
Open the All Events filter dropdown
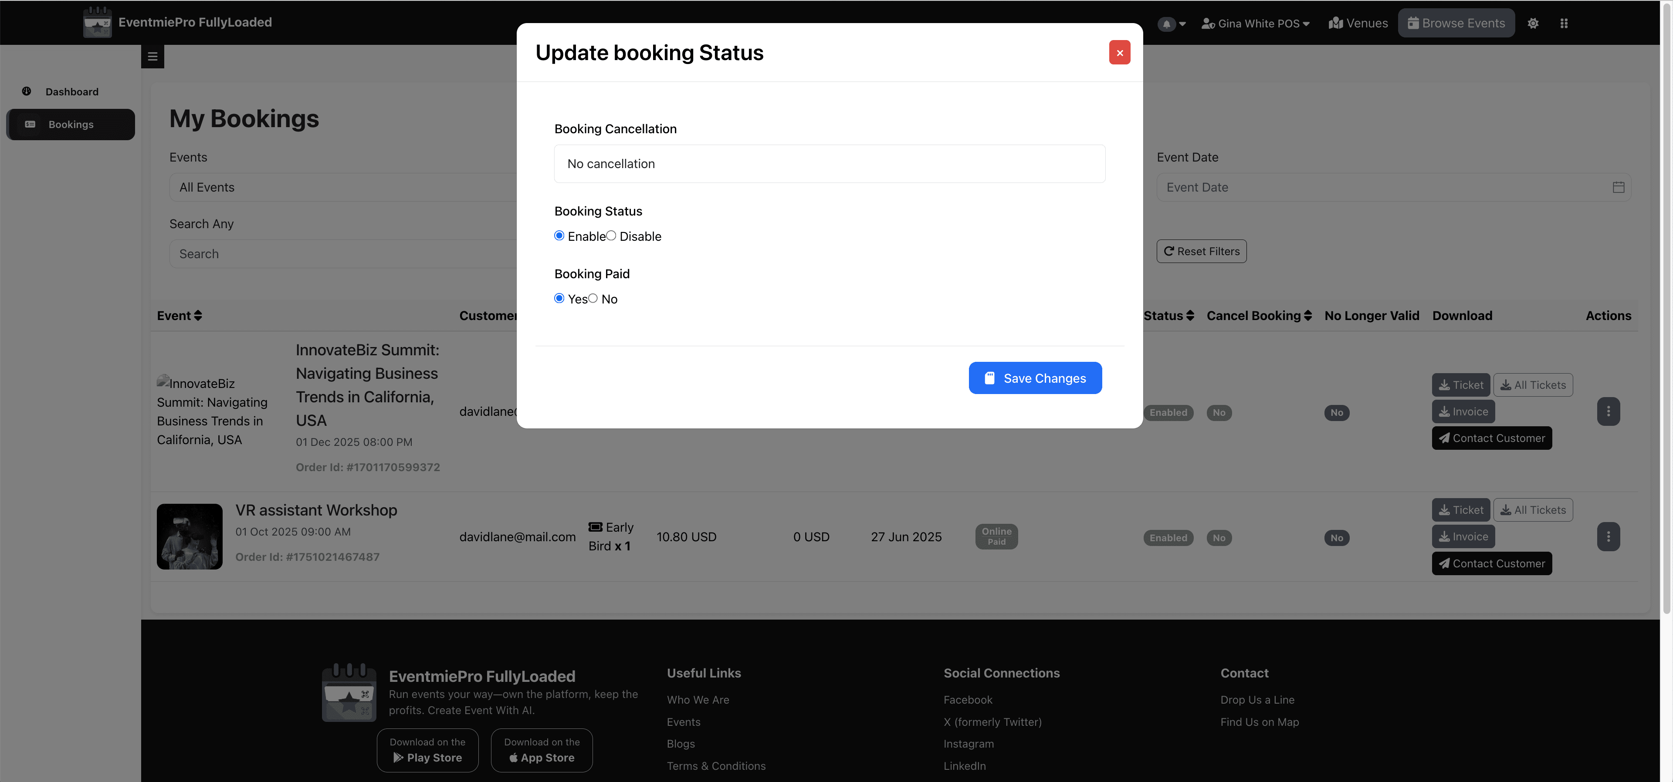click(343, 187)
